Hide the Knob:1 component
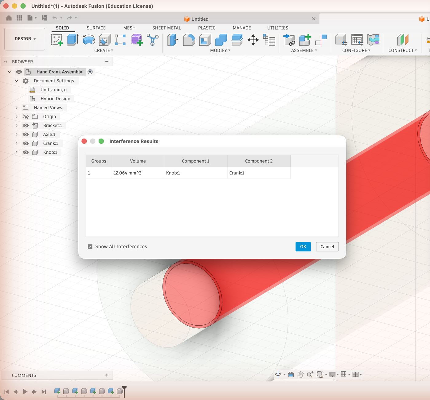430x400 pixels. (26, 152)
